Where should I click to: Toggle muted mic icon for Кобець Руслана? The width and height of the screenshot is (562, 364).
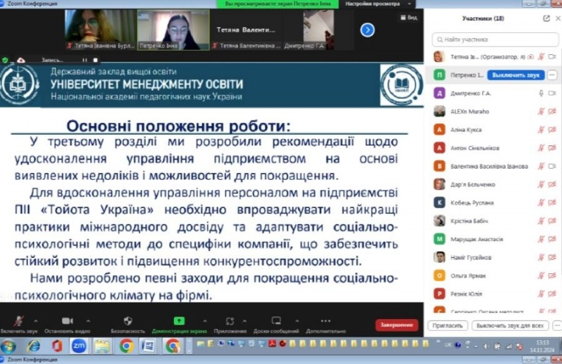(x=541, y=202)
